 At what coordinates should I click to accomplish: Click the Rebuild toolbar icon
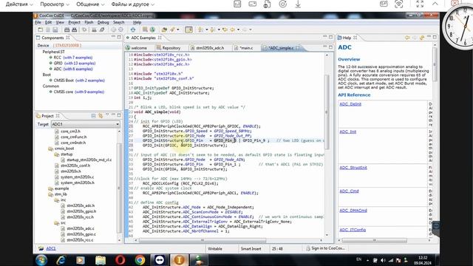(74, 30)
